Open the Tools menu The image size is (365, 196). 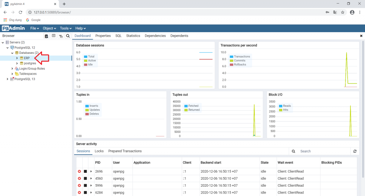[x=66, y=28]
